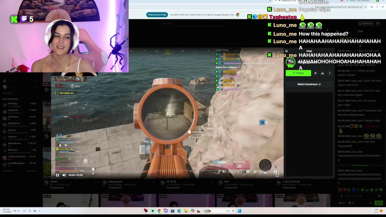Image resolution: width=386 pixels, height=217 pixels.
Task: Mute the clip volume speaker icon
Action: pos(64,175)
